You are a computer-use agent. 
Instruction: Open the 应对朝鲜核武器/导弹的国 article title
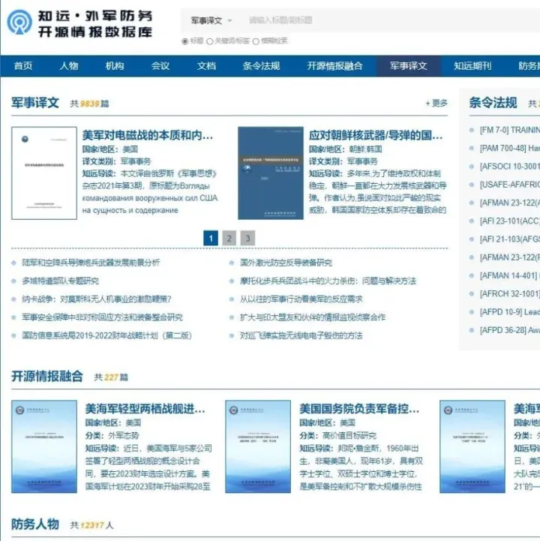(x=376, y=135)
